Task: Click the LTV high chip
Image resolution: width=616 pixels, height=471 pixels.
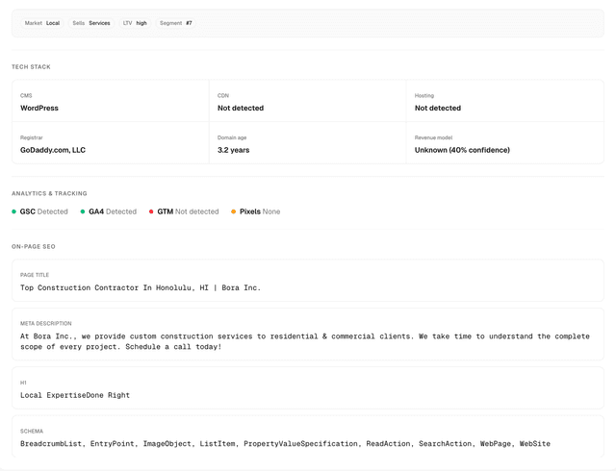Action: [x=135, y=23]
